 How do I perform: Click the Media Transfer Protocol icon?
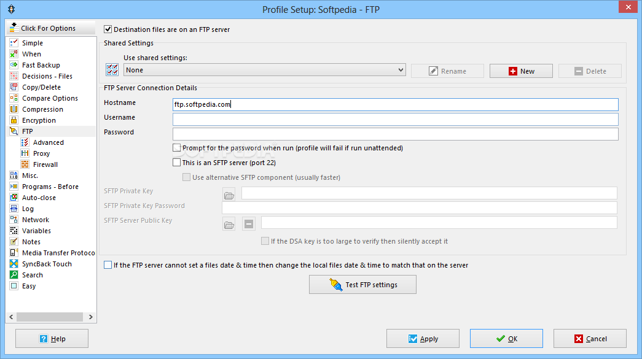(x=14, y=252)
